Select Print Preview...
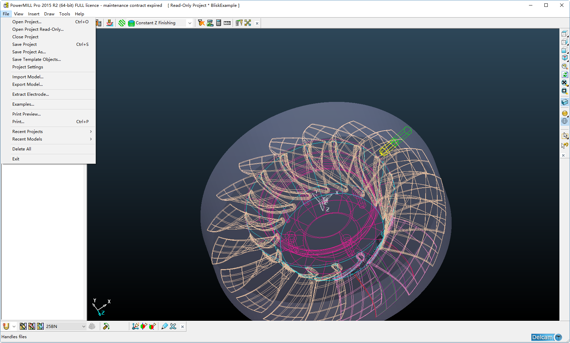 click(x=48, y=114)
